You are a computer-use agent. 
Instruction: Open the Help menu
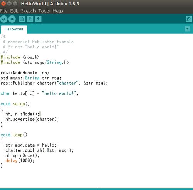click(x=58, y=11)
